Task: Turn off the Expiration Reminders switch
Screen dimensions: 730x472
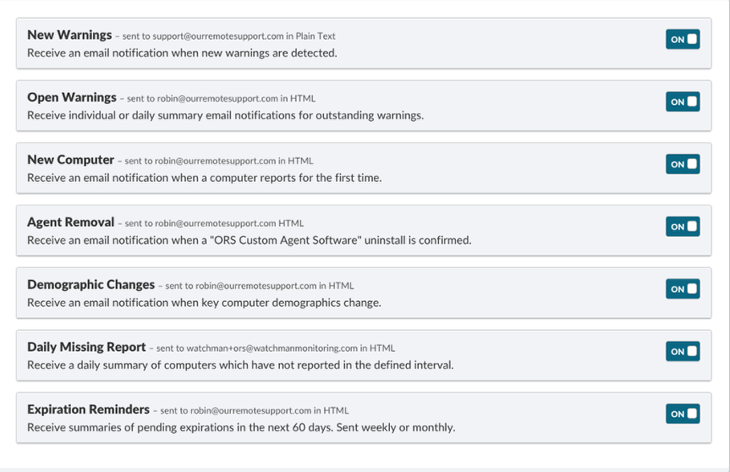Action: 683,414
